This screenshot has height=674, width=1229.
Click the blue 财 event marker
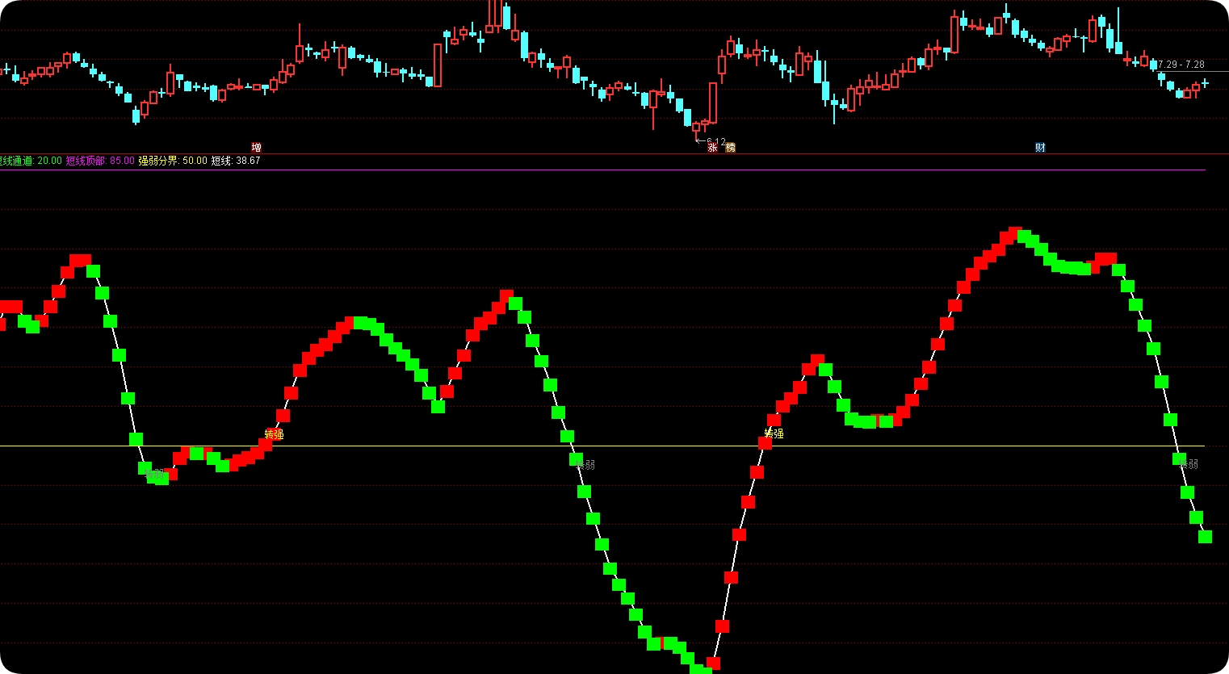point(1040,148)
